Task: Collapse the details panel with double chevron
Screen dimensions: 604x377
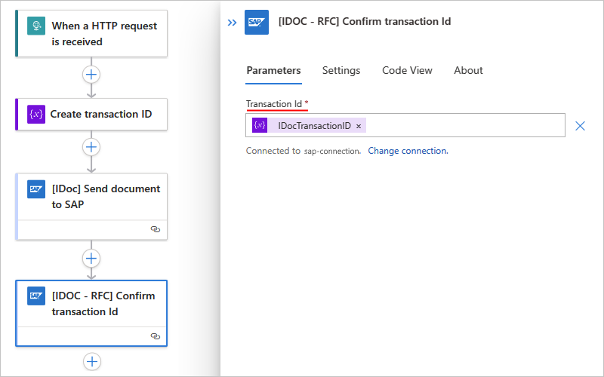Action: [x=233, y=23]
